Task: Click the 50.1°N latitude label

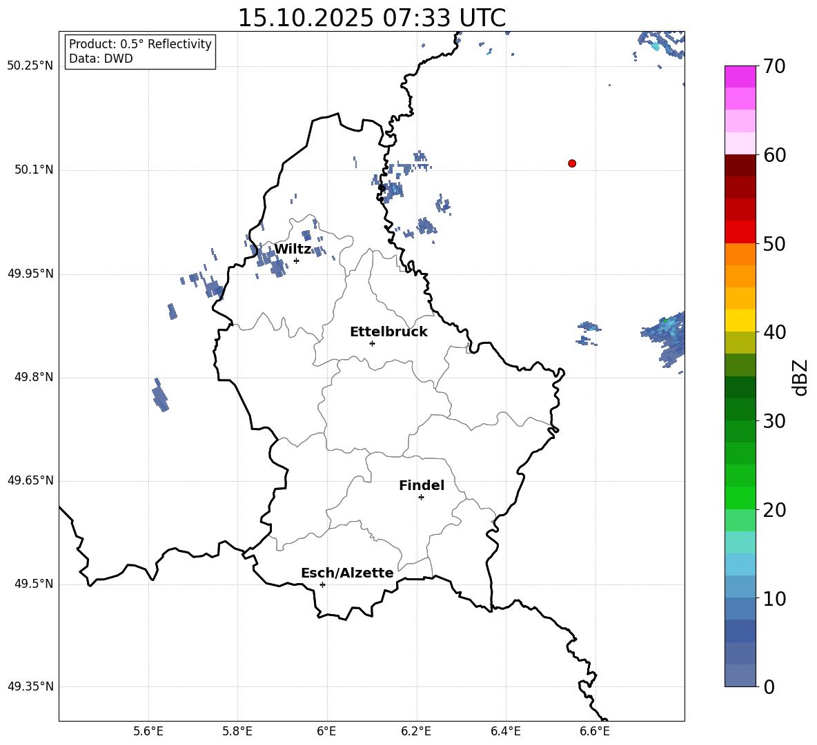Action: pyautogui.click(x=34, y=170)
